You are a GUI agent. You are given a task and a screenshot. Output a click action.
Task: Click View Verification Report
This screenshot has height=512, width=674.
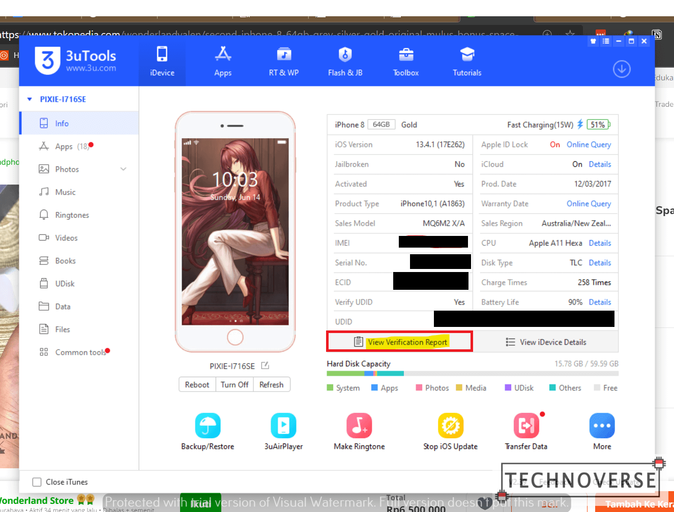point(399,341)
